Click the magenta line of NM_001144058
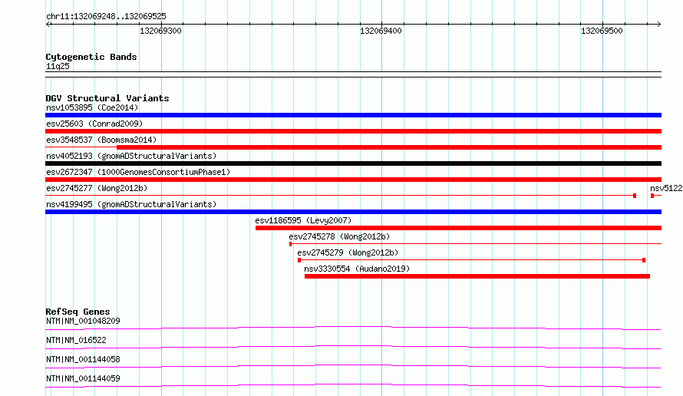Viewport: 683px width, 396px height. (353, 365)
